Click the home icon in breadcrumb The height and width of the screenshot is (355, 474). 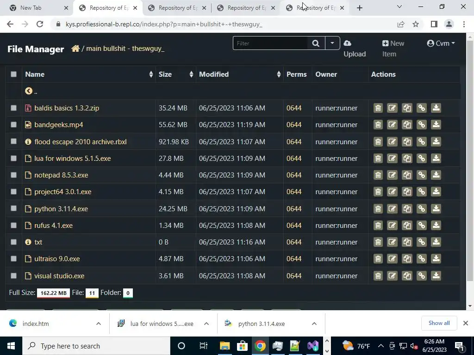click(x=75, y=49)
